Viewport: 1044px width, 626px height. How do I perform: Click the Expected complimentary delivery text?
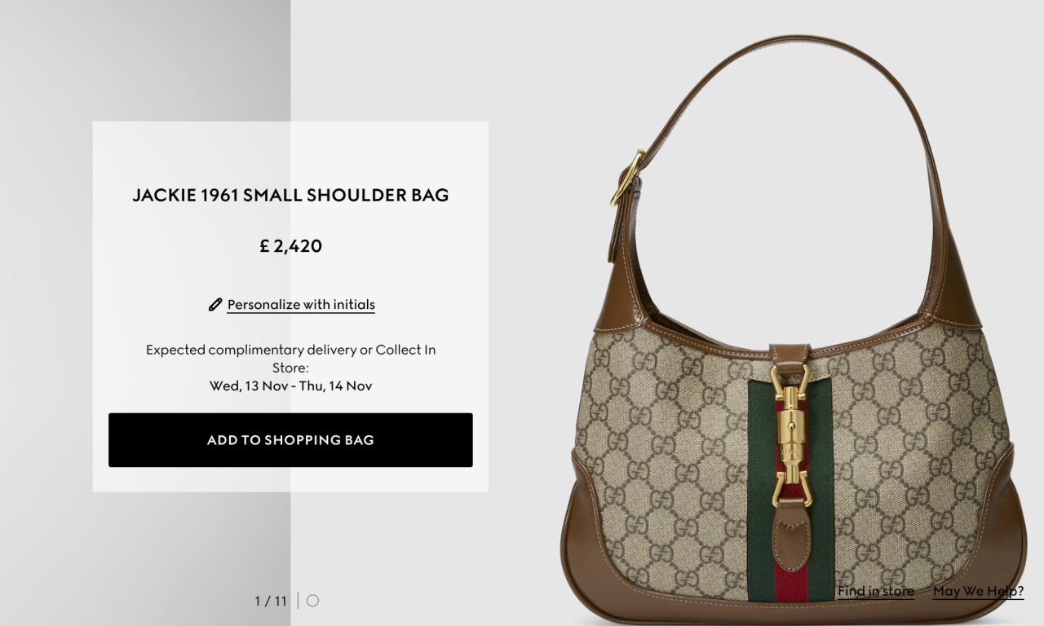click(290, 359)
